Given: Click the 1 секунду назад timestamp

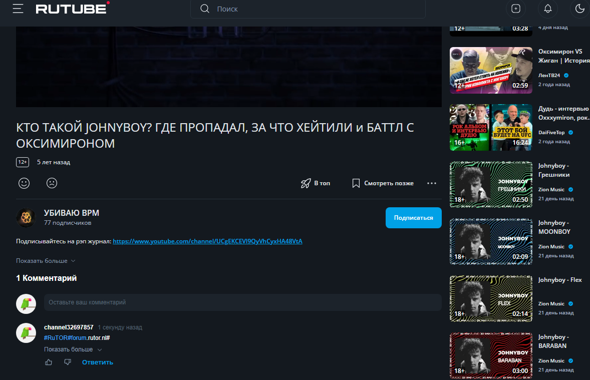Looking at the screenshot, I should [120, 327].
